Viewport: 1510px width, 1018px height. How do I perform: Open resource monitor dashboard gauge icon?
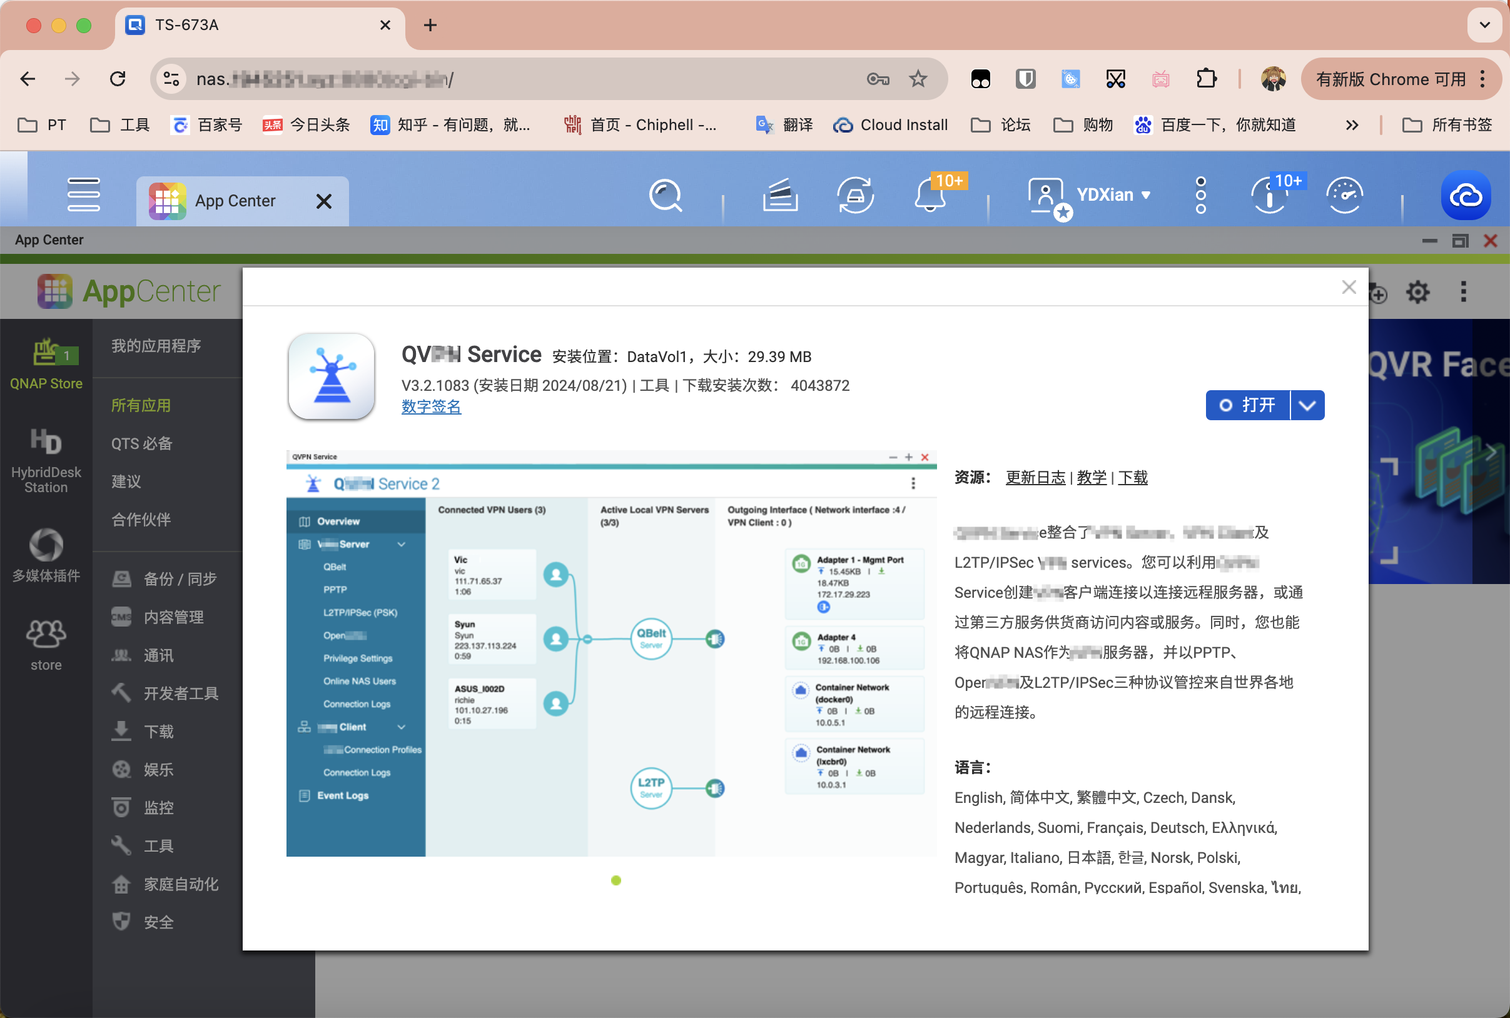pos(1344,196)
